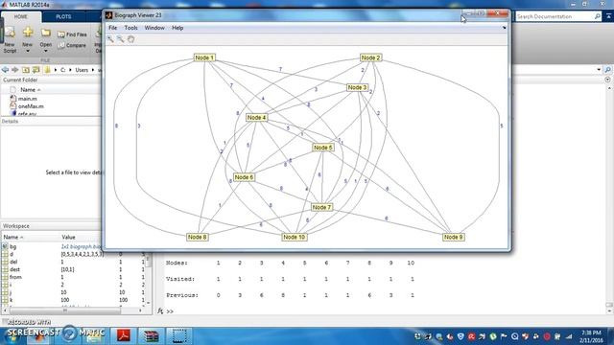
Task: Open the Window menu in Biograph Viewer
Action: [154, 28]
